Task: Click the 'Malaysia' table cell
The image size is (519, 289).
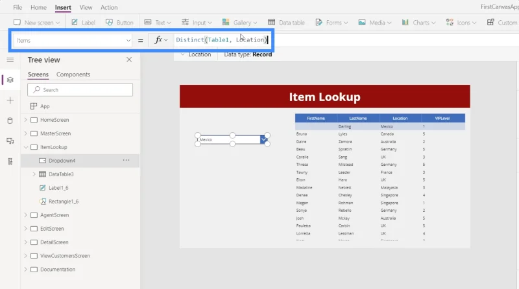Action: tap(389, 187)
